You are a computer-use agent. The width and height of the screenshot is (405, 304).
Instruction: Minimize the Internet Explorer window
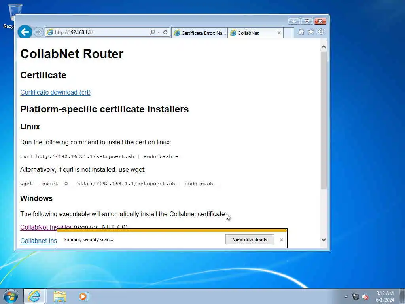(294, 21)
